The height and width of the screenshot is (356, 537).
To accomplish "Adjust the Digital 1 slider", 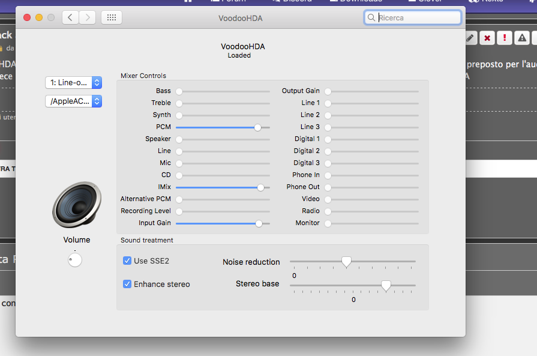I will (371, 139).
